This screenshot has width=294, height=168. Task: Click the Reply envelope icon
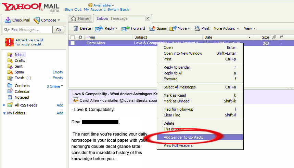99,28
